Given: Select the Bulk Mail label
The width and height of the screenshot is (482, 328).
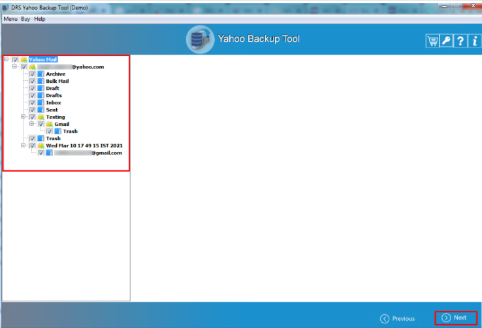Looking at the screenshot, I should [x=57, y=81].
